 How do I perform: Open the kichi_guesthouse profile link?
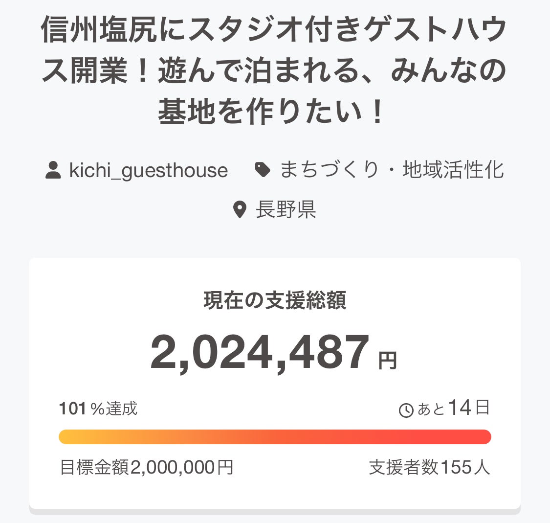148,170
